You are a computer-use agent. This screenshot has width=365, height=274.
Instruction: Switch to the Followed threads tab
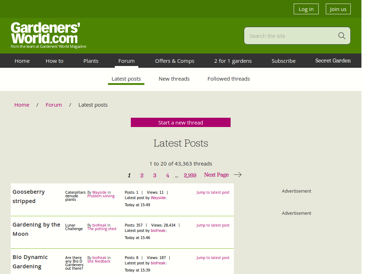(228, 79)
